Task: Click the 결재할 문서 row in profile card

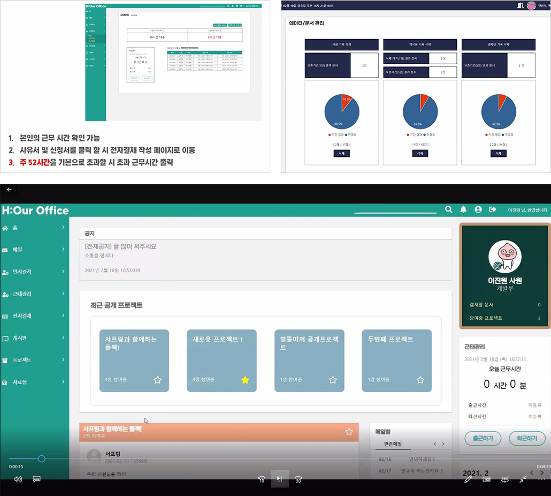Action: pyautogui.click(x=504, y=305)
